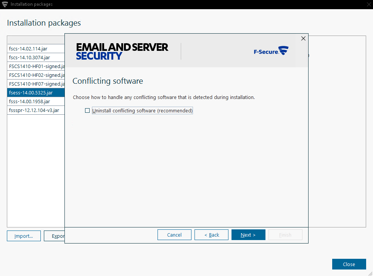Viewport: 373px width, 276px height.
Task: Select fsss-14.00.1958.jar package
Action: click(x=36, y=102)
